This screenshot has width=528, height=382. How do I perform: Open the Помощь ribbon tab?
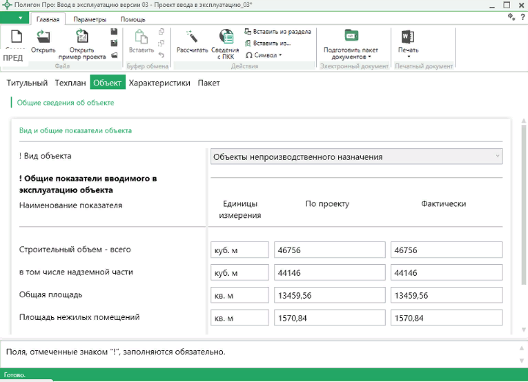[133, 19]
